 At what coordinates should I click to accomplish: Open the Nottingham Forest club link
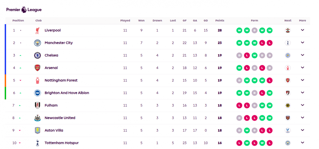[61, 80]
